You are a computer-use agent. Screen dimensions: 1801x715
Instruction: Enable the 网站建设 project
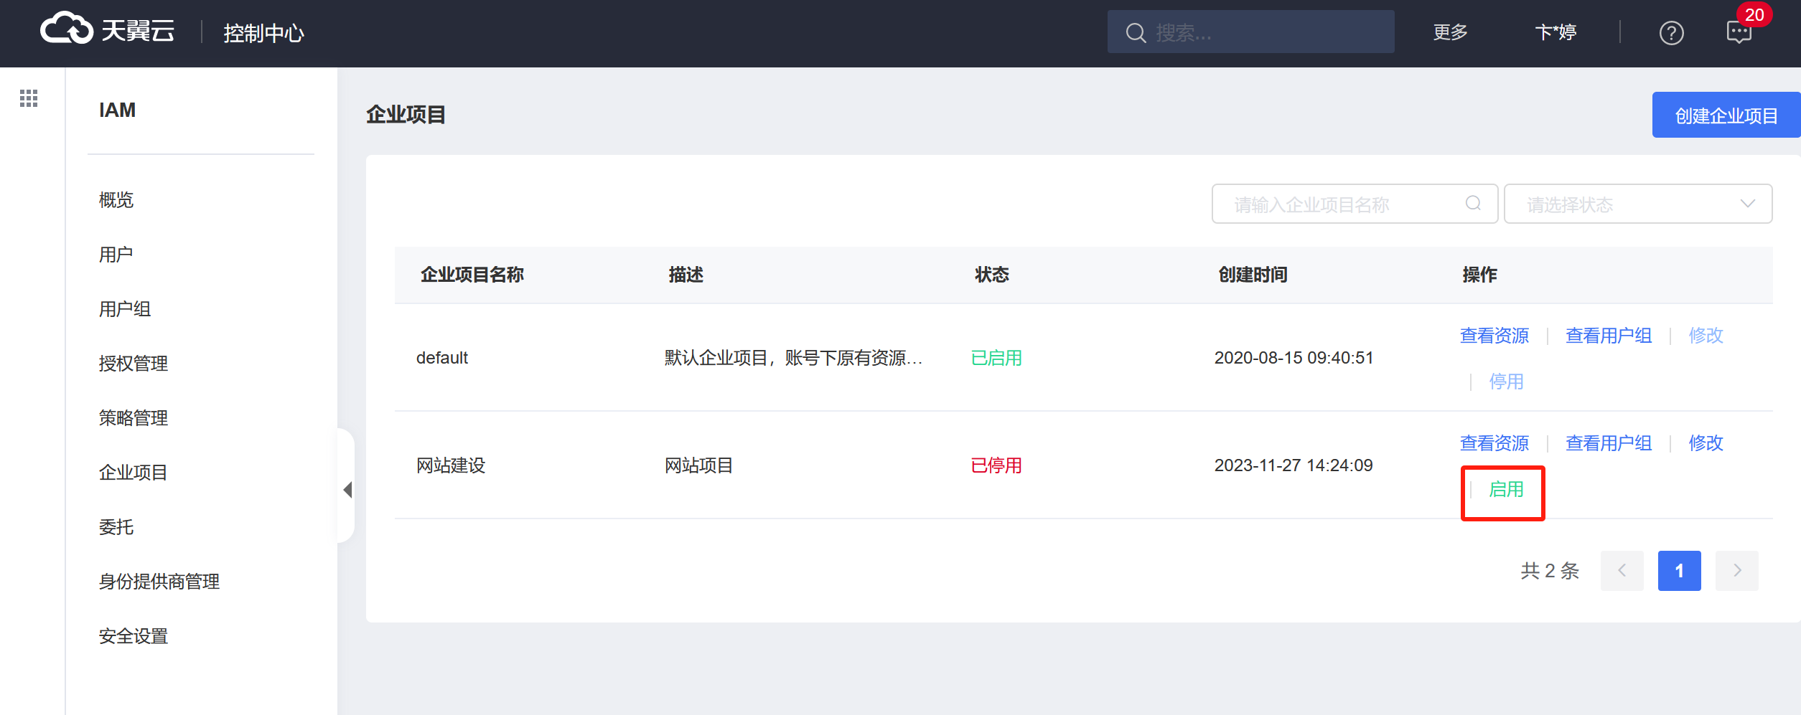(x=1506, y=490)
